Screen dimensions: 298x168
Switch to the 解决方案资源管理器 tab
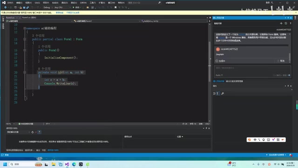pyautogui.click(x=234, y=81)
